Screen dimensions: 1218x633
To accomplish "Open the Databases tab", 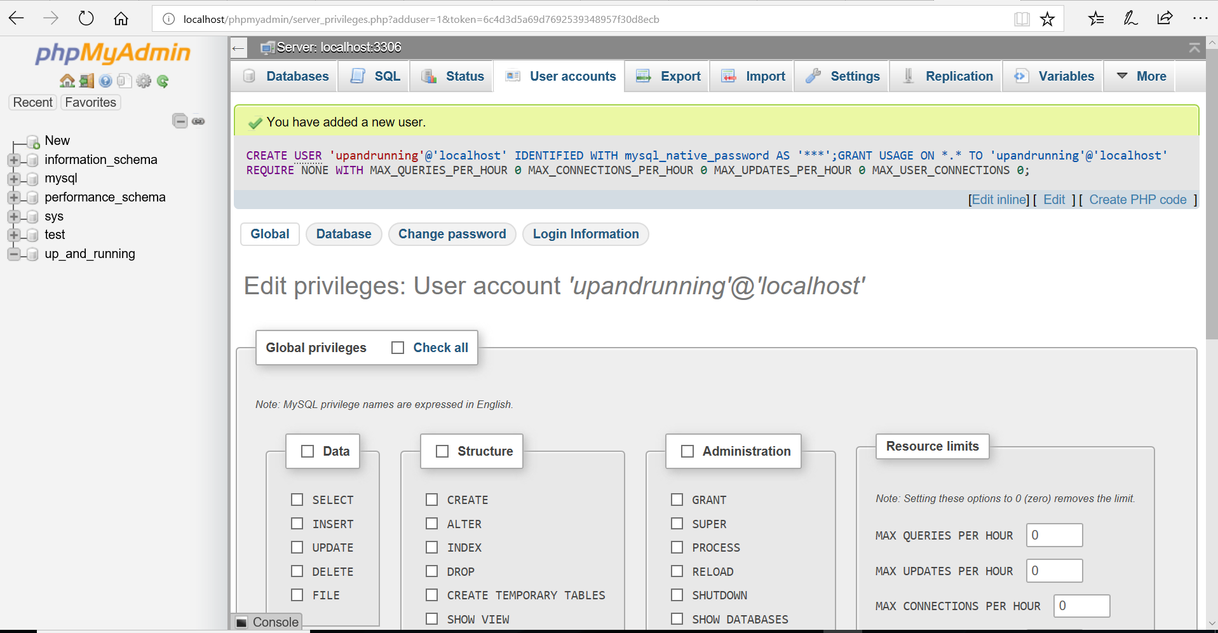I will pos(285,76).
